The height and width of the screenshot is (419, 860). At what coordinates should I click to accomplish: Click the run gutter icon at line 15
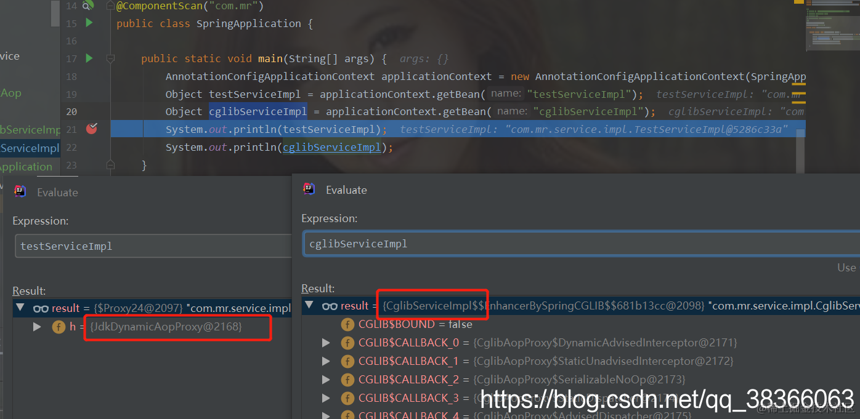click(x=89, y=23)
